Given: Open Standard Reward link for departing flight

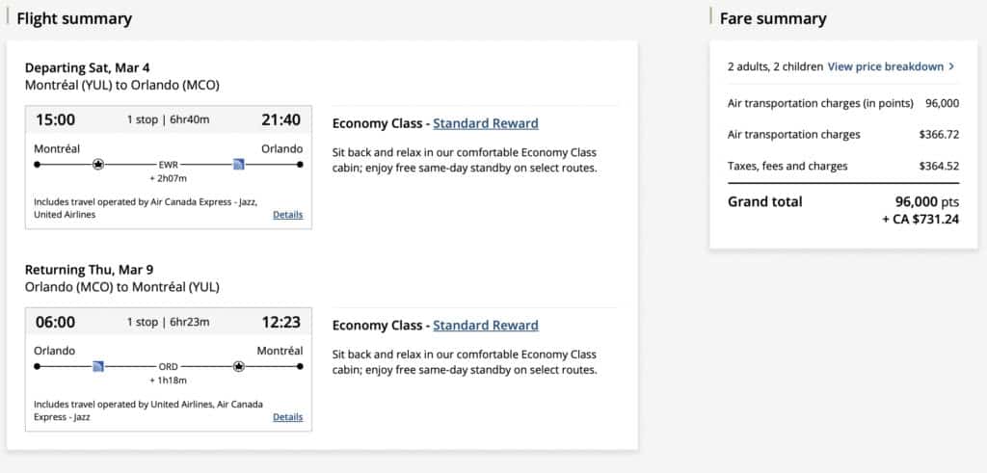Looking at the screenshot, I should click(x=486, y=123).
